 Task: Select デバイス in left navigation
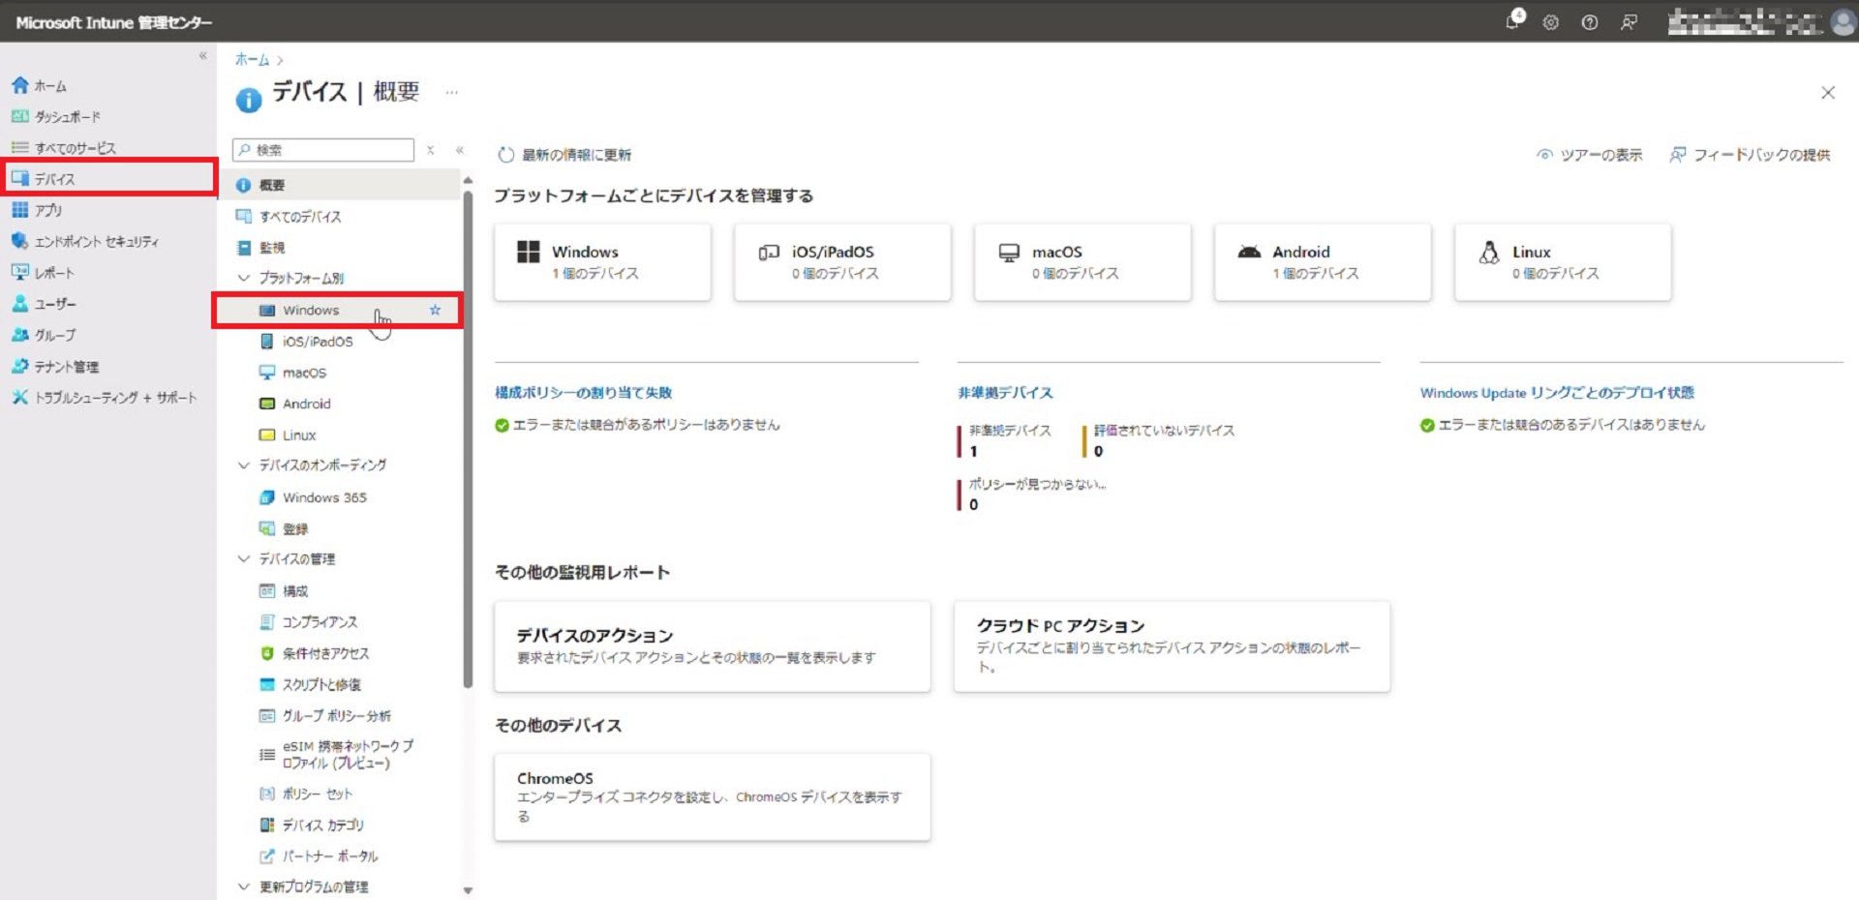coord(108,179)
